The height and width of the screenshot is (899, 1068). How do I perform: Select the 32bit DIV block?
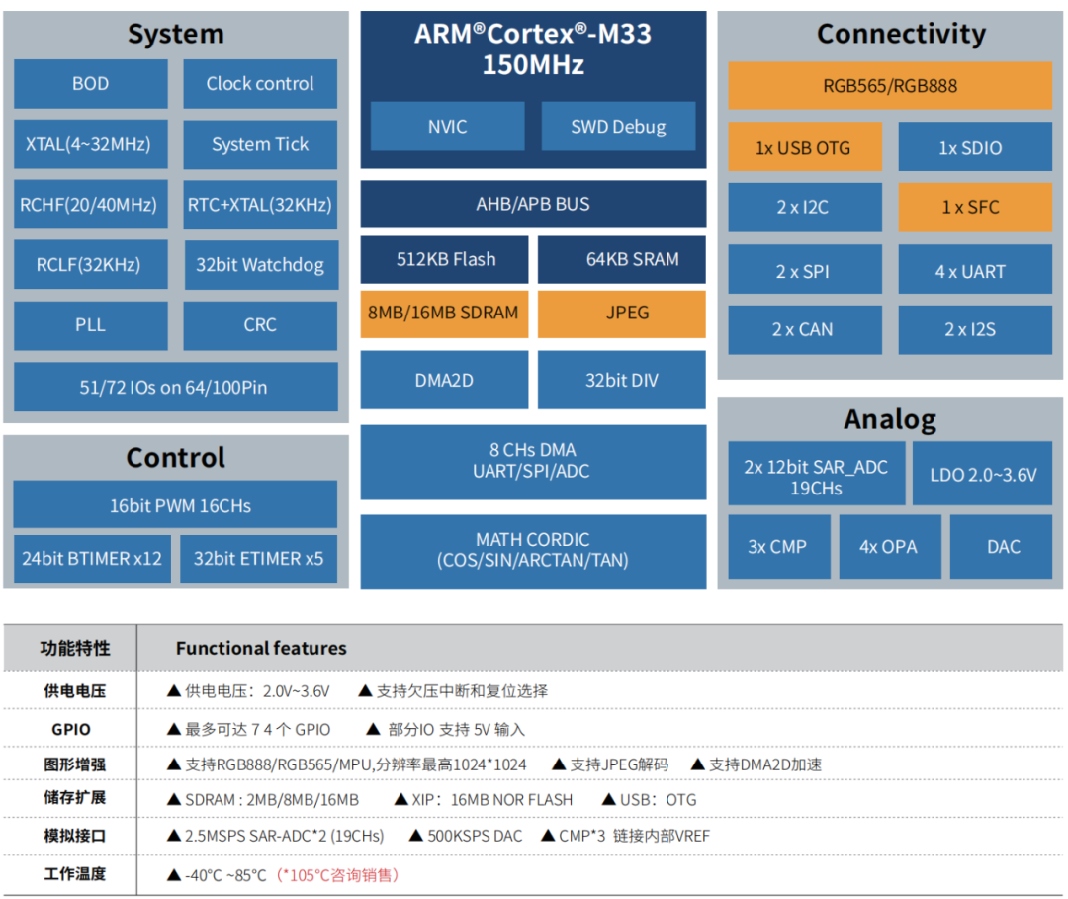pyautogui.click(x=622, y=380)
